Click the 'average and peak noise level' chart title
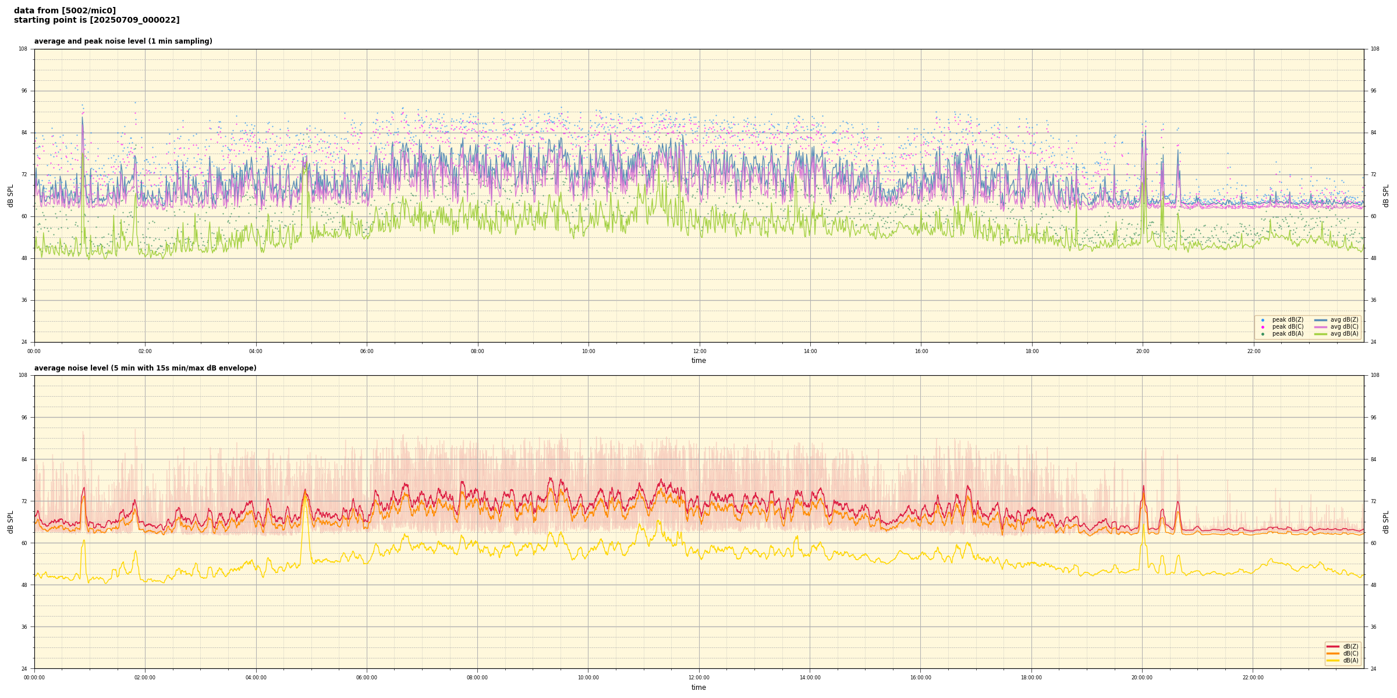The width and height of the screenshot is (1397, 698). [123, 41]
